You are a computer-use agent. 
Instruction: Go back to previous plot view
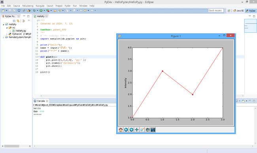[126, 130]
